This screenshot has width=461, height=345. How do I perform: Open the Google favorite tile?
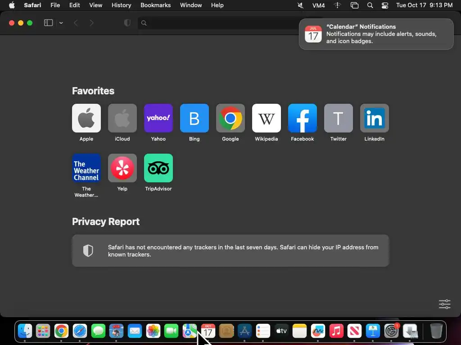(230, 118)
